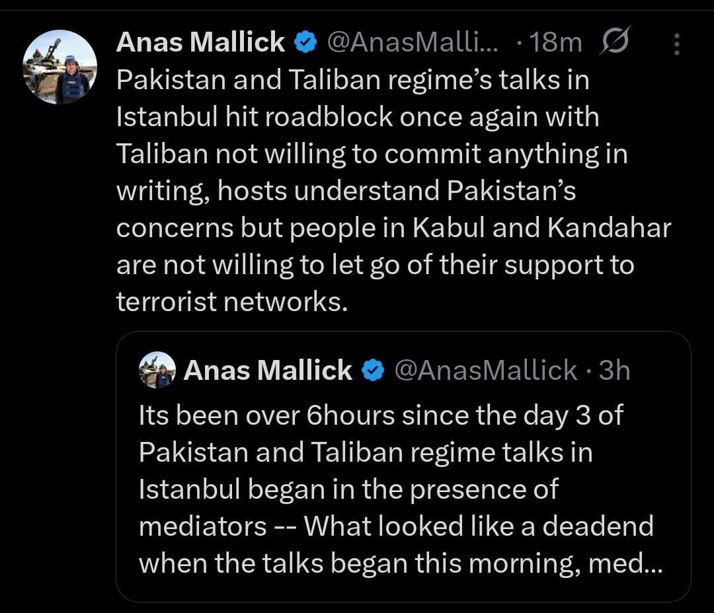Click author name in the quoted tweet
Screen dimensions: 714x613
(268, 371)
